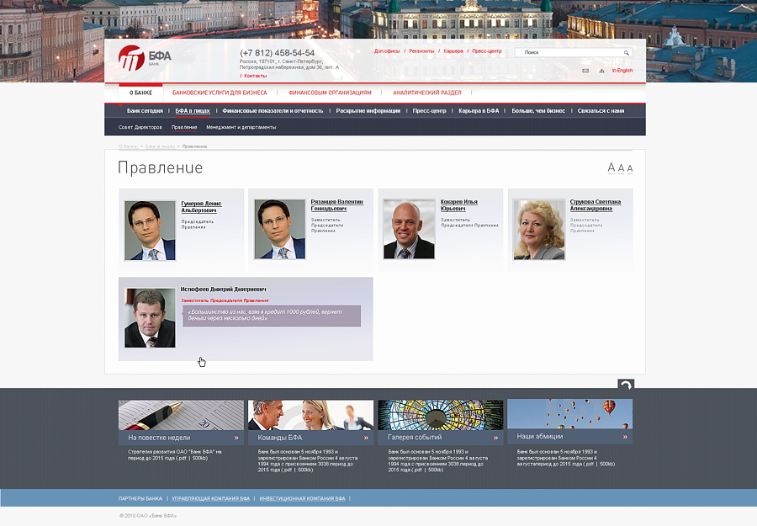Viewport: 757px width, 526px height.
Task: Click arrow next to Галерея событий
Action: [495, 438]
